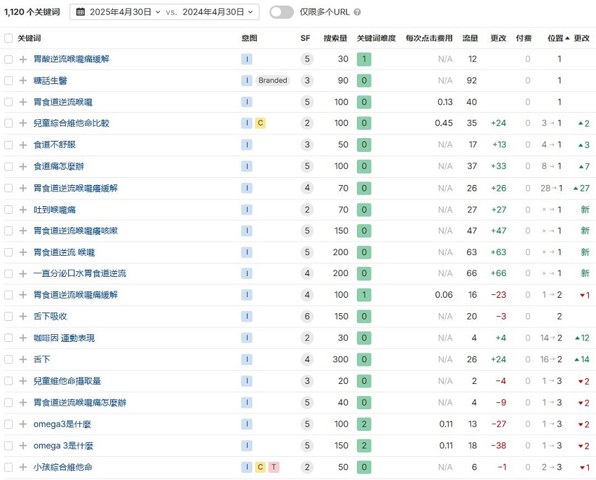Sort by 付费 column header

pyautogui.click(x=523, y=38)
